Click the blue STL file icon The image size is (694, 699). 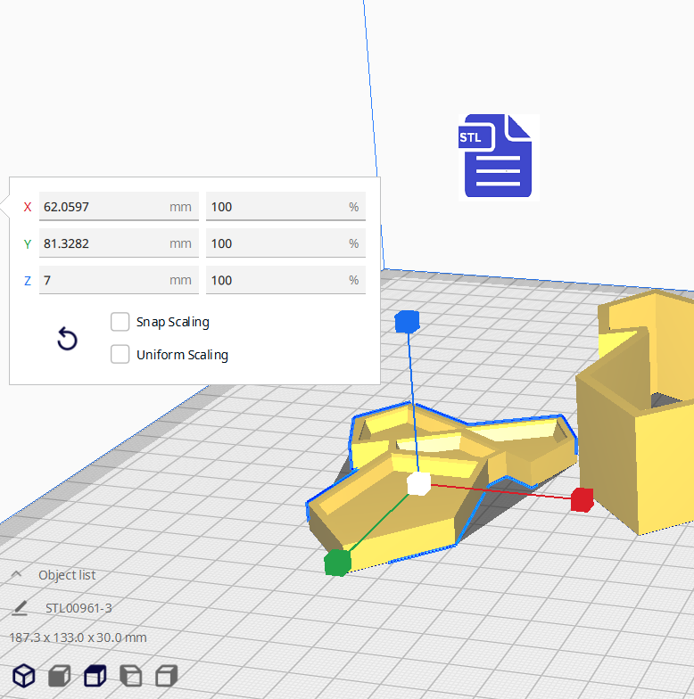tap(498, 156)
